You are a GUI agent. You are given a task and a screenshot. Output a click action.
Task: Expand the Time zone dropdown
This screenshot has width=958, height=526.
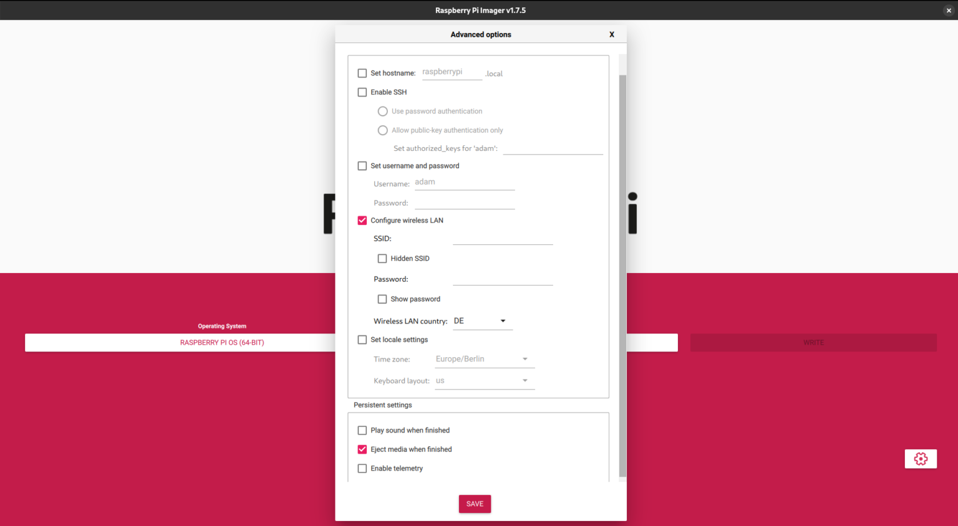point(485,359)
